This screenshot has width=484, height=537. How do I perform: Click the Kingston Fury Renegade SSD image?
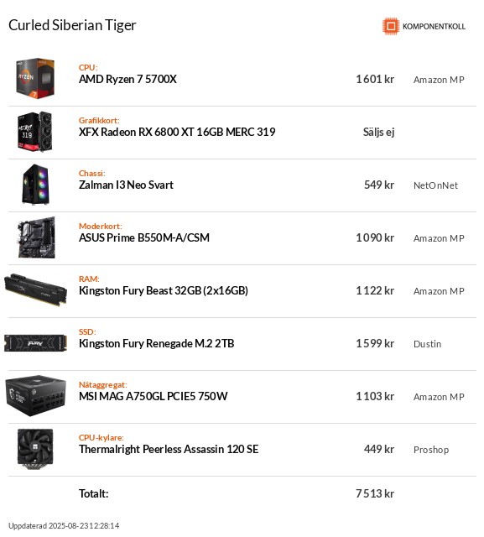pyautogui.click(x=35, y=343)
